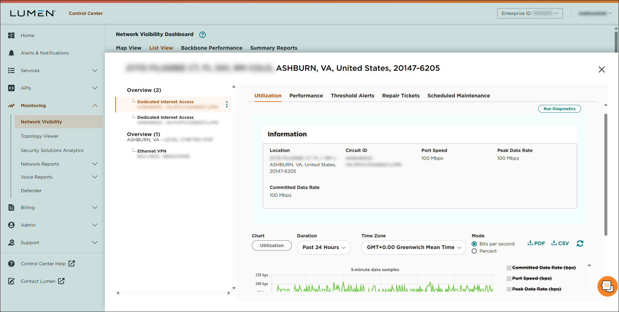Click the Run Diagnostics button
Image resolution: width=619 pixels, height=312 pixels.
coord(559,108)
